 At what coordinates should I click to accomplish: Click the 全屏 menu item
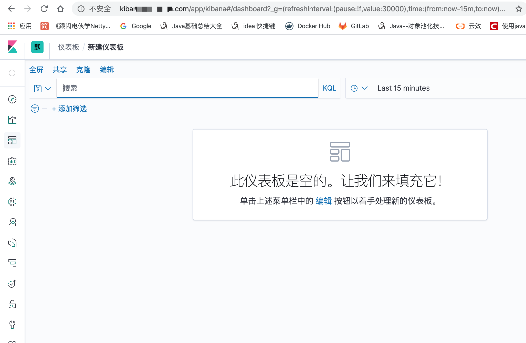[36, 70]
